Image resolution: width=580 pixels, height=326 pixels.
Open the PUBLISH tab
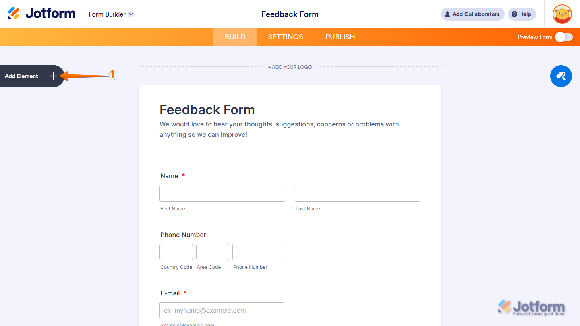(340, 37)
